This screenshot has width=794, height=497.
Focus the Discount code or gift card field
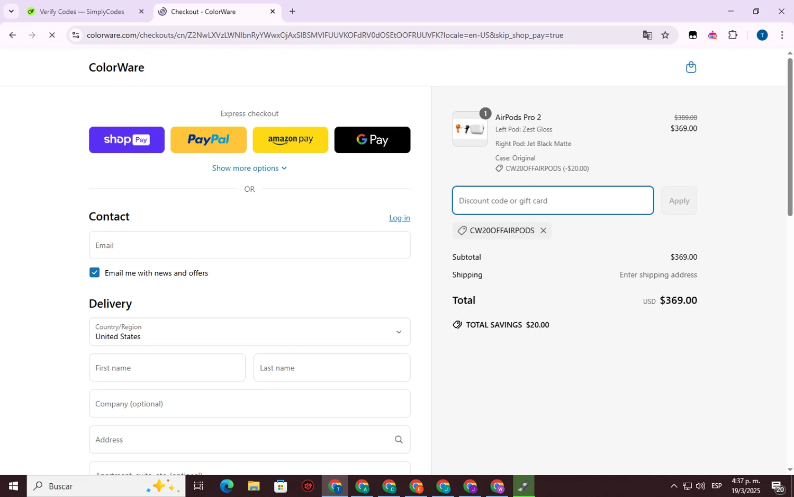click(x=553, y=200)
